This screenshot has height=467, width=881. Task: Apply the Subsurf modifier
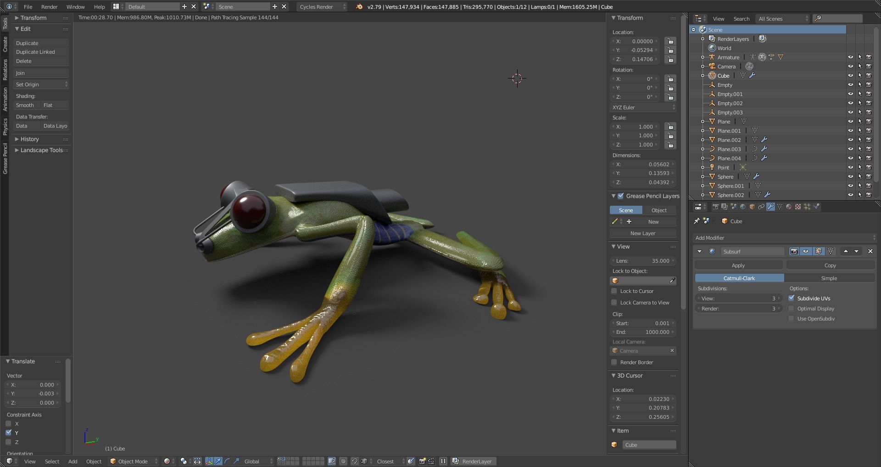[738, 265]
